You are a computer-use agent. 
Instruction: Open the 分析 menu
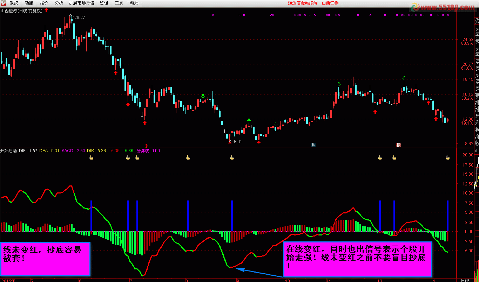59,3
